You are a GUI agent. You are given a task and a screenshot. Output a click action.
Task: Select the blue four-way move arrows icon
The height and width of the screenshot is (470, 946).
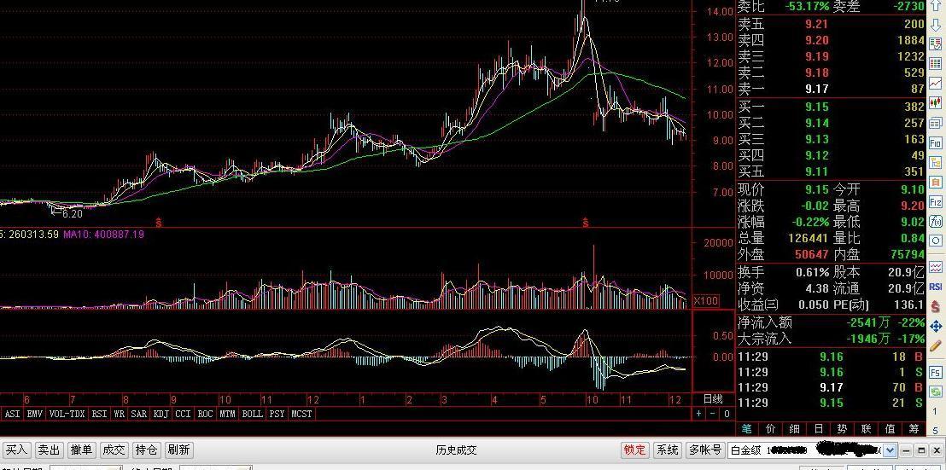click(x=936, y=327)
